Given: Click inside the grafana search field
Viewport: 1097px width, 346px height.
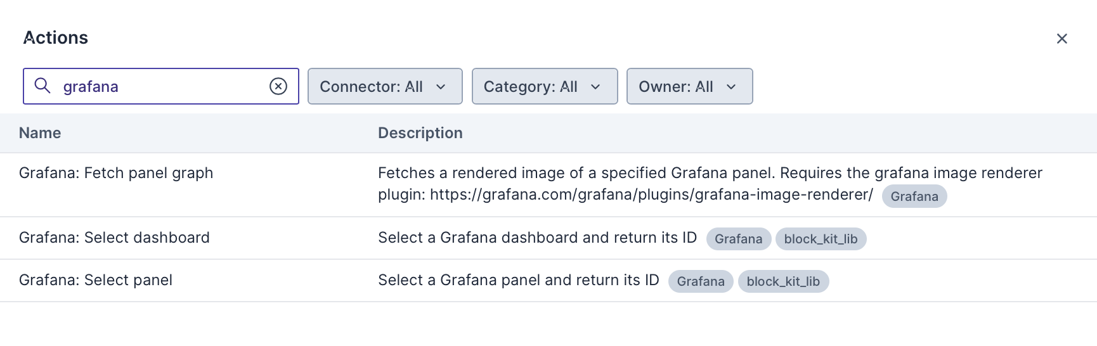Looking at the screenshot, I should tap(159, 86).
